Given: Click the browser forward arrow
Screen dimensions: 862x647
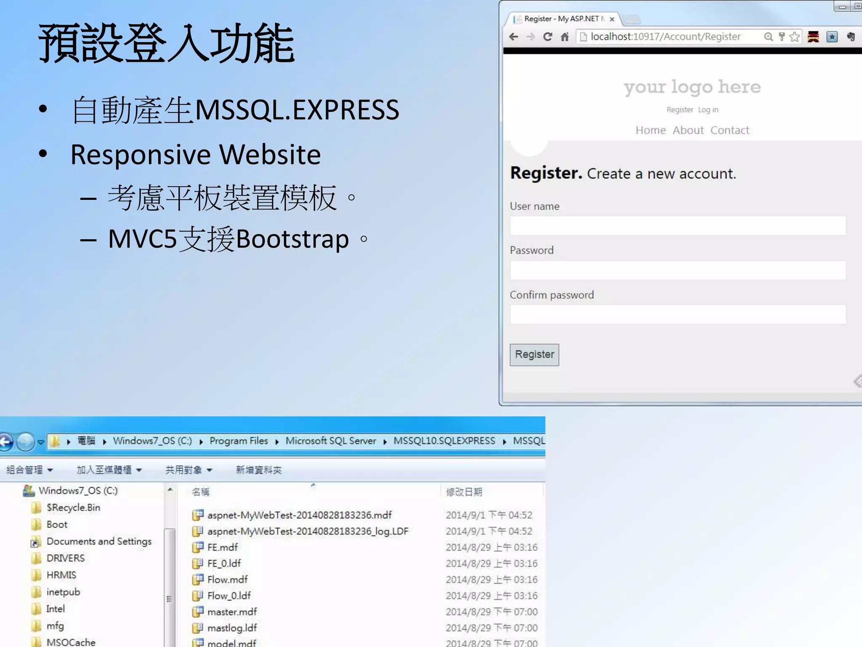Looking at the screenshot, I should pos(530,37).
